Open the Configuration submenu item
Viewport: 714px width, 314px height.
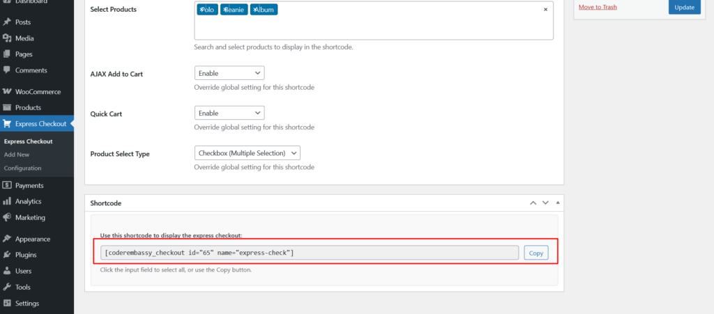pyautogui.click(x=22, y=168)
